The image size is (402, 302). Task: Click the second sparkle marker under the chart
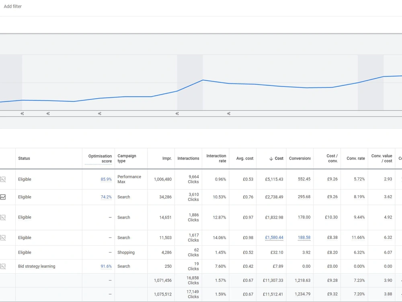(x=48, y=114)
